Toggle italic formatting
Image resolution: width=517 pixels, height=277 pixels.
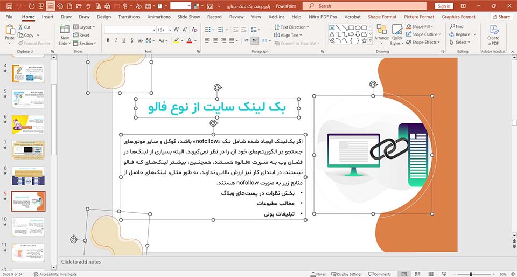pos(116,40)
